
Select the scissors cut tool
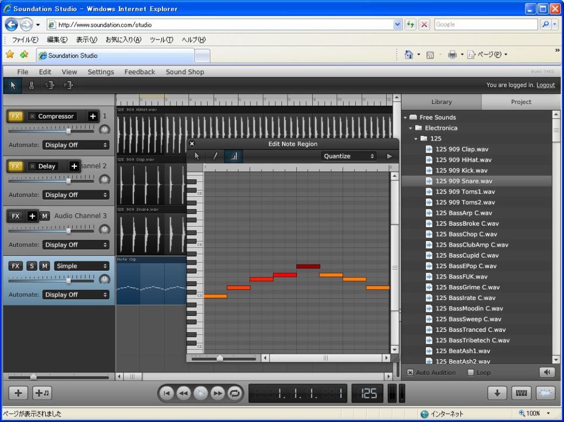31,85
